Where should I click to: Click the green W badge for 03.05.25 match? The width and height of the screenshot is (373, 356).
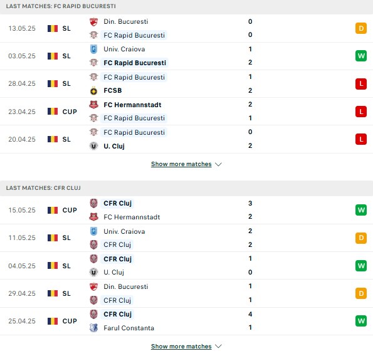click(361, 56)
